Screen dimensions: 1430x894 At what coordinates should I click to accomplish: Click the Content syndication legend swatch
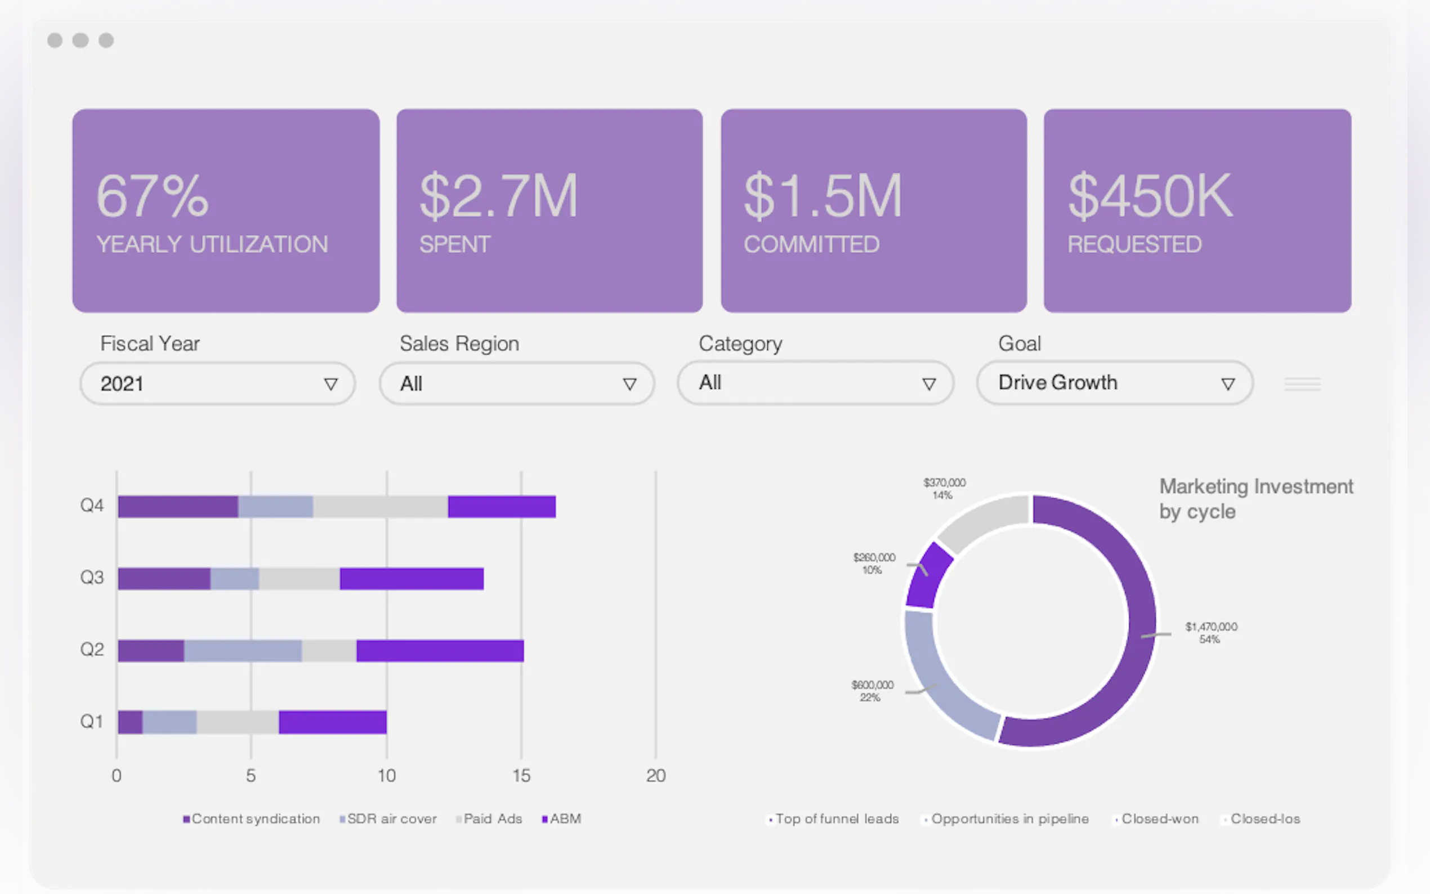click(187, 819)
